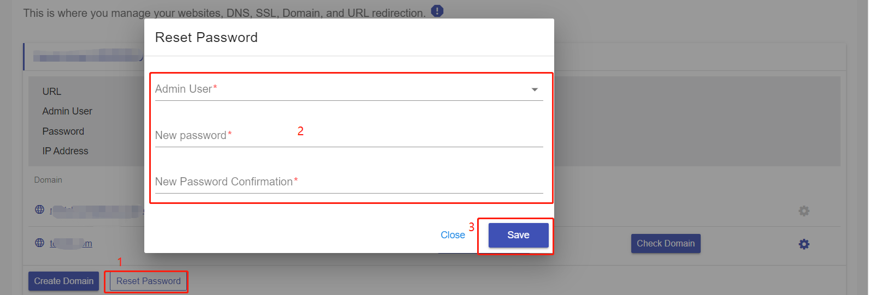This screenshot has width=869, height=295.
Task: Click the Check Domain button
Action: pyautogui.click(x=666, y=244)
